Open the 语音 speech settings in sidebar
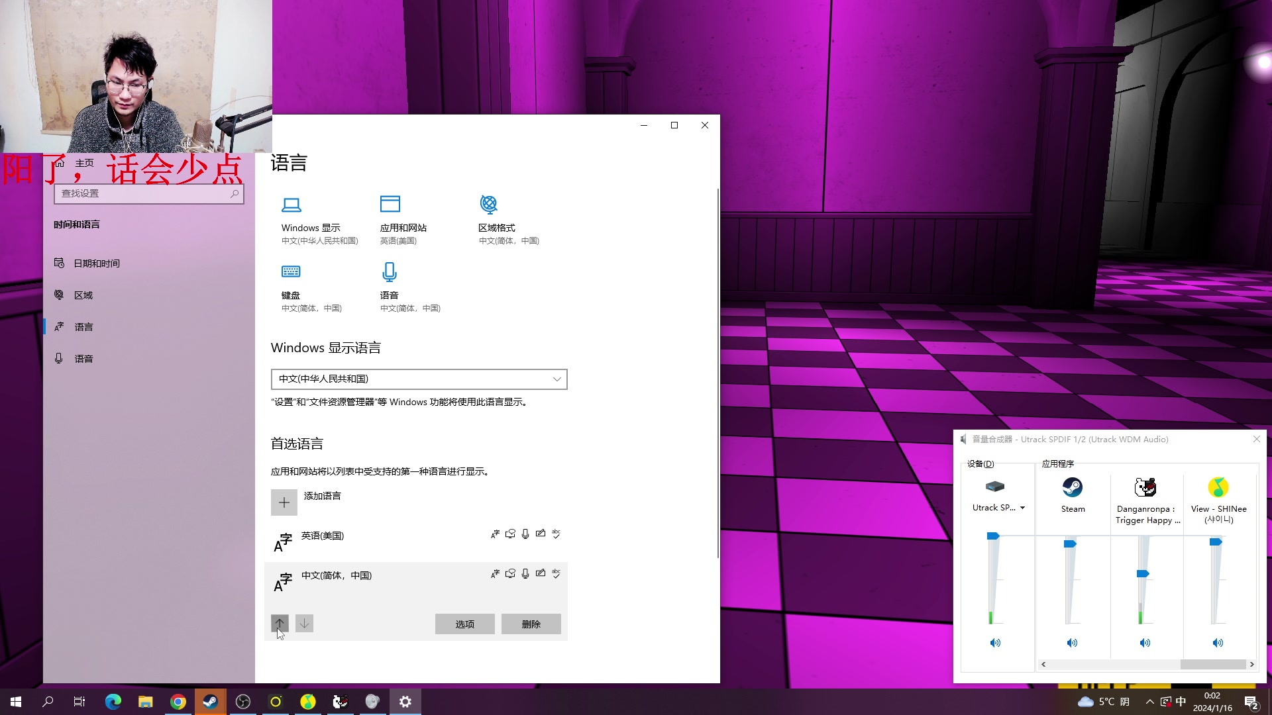The image size is (1272, 715). point(83,358)
